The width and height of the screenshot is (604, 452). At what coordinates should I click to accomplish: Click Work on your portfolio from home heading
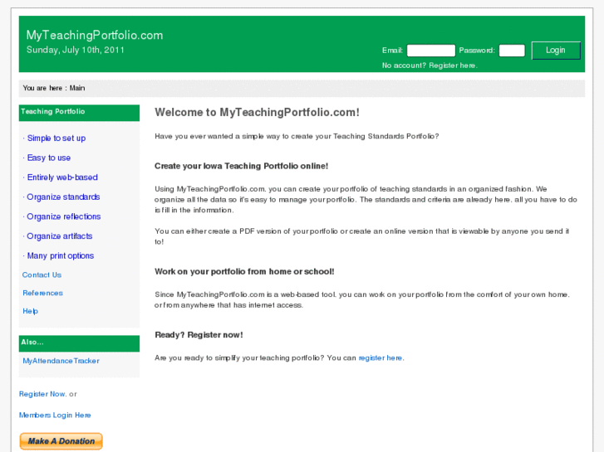[244, 271]
